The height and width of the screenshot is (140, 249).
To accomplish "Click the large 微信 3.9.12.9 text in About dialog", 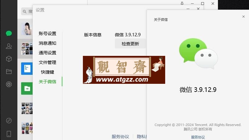I will tap(198, 90).
